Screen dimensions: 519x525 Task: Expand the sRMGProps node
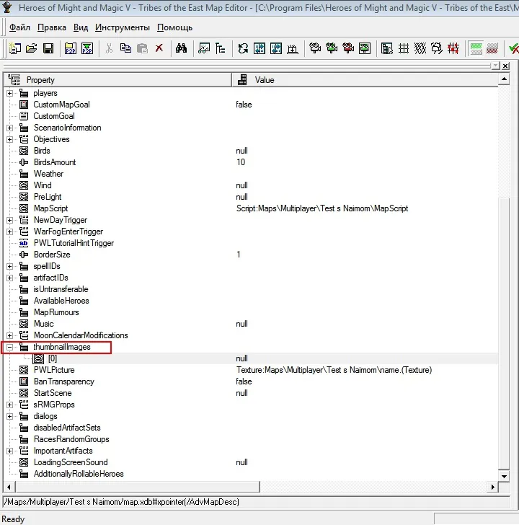coord(9,405)
